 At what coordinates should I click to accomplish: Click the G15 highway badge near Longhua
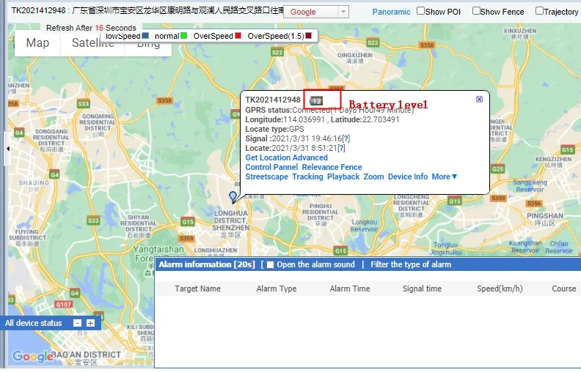pyautogui.click(x=188, y=222)
